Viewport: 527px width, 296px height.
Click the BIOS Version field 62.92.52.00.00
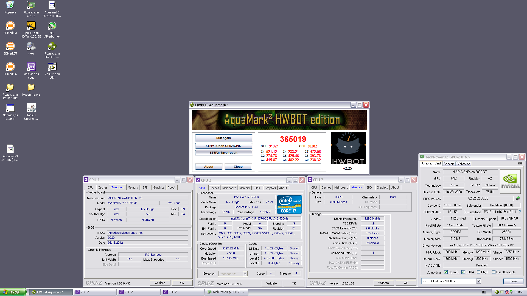(478, 198)
